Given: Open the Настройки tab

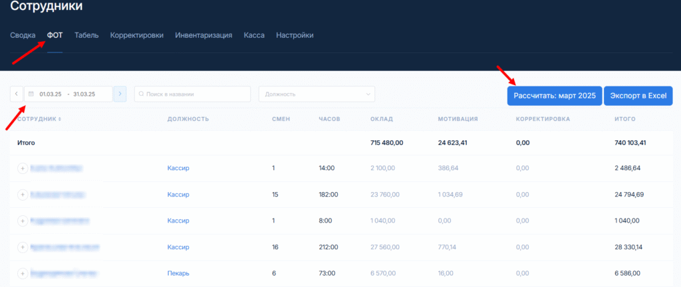Looking at the screenshot, I should 295,35.
